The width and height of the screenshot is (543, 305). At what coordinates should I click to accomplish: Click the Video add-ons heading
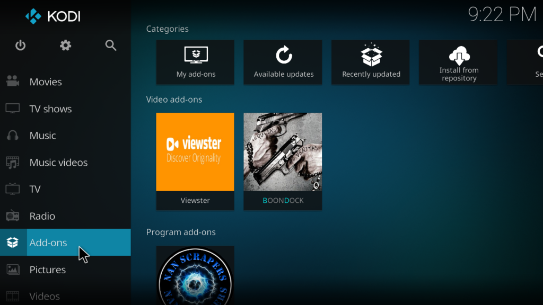click(x=174, y=100)
